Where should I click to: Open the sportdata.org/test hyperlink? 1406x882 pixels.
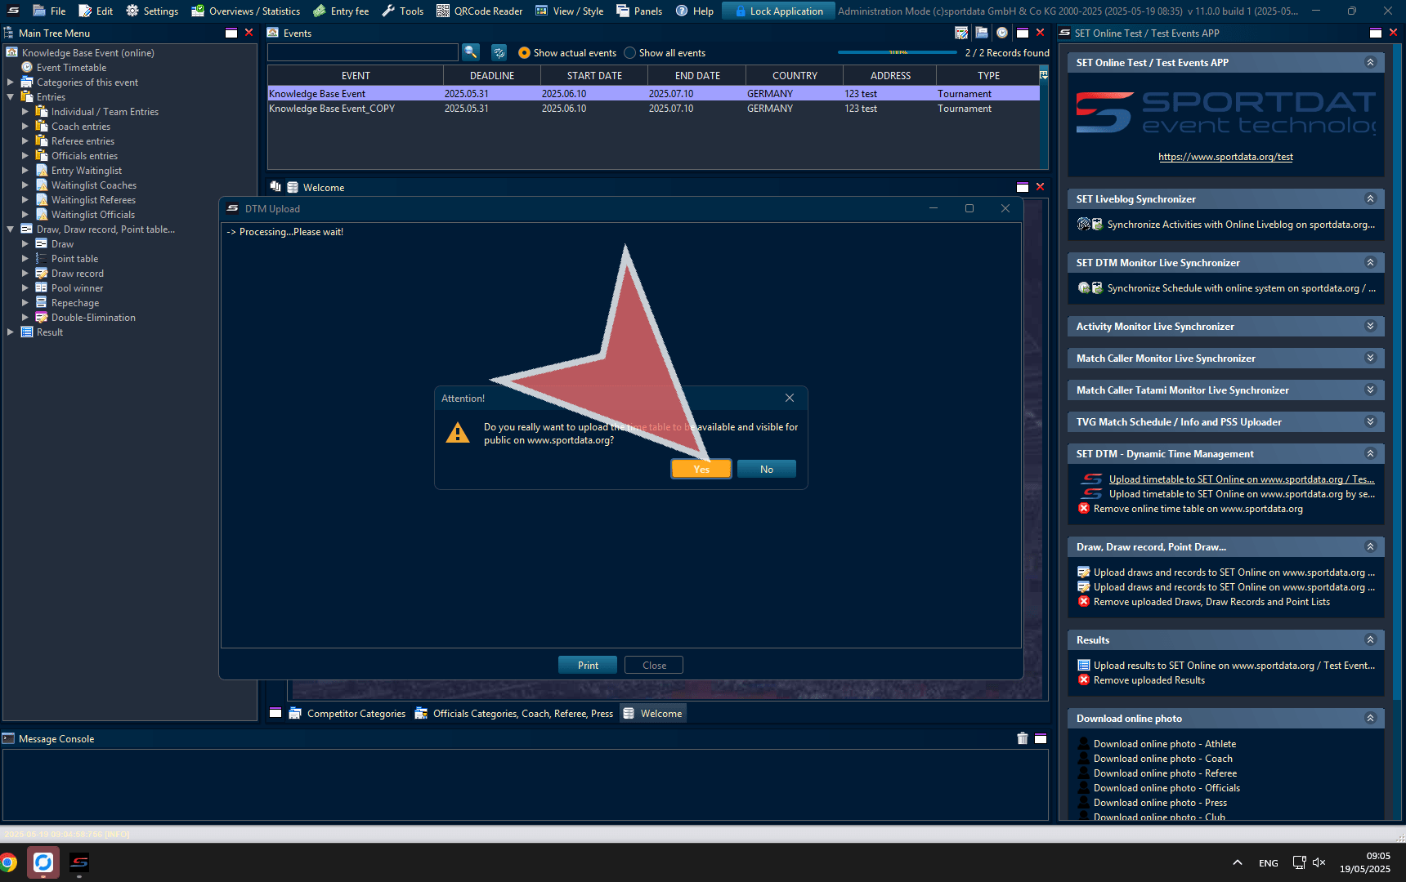click(x=1225, y=157)
